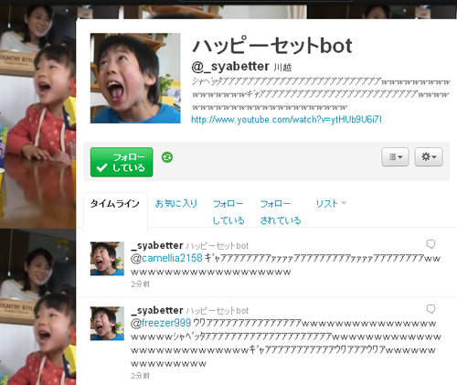The height and width of the screenshot is (385, 457).
Task: Toggle the green フォローしている follow button
Action: point(122,162)
